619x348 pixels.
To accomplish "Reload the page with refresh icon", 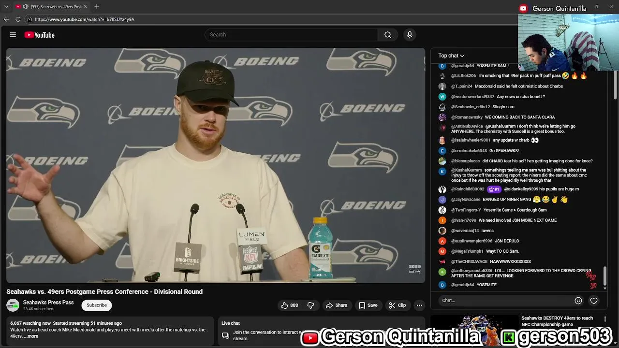I will pyautogui.click(x=18, y=19).
